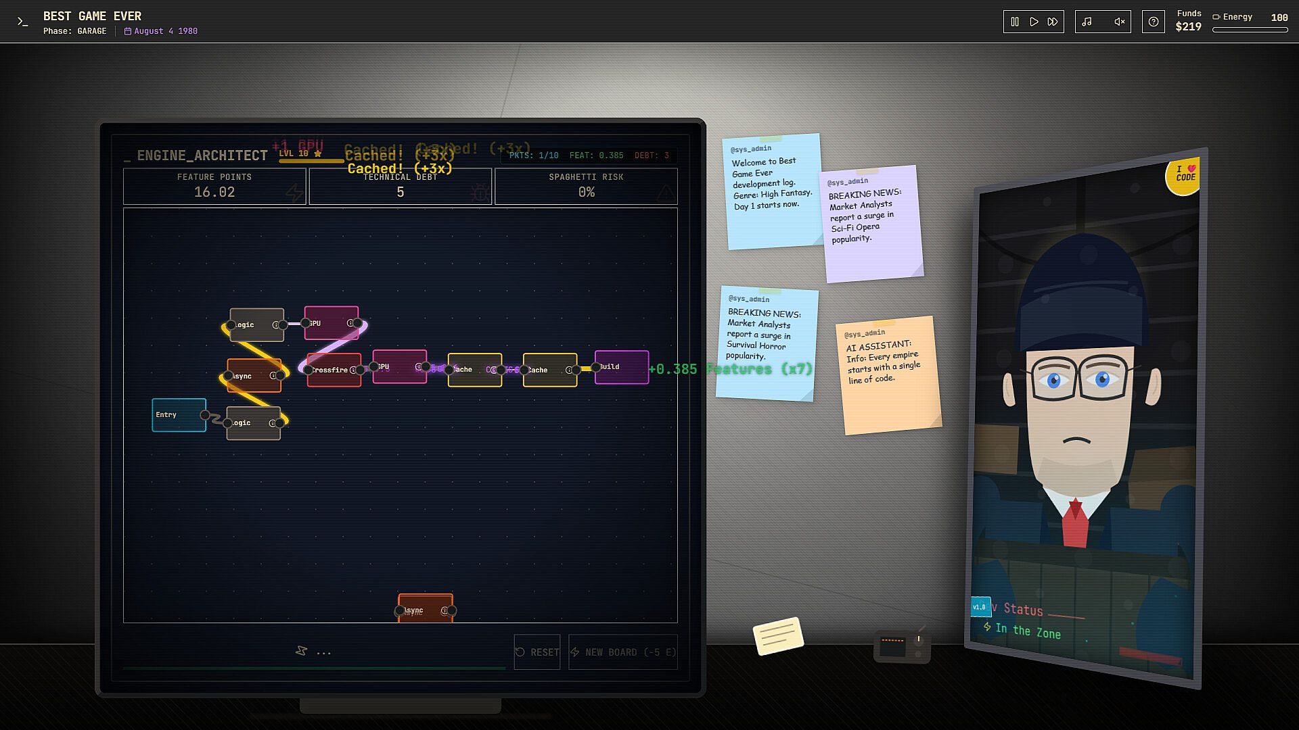Image resolution: width=1299 pixels, height=730 pixels.
Task: Click the small radio on the desk
Action: click(902, 646)
